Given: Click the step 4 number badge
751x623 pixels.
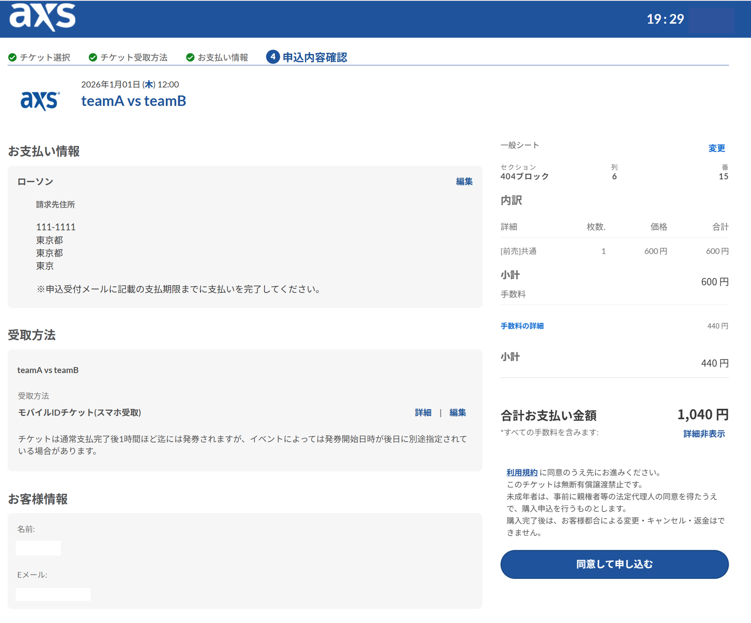Looking at the screenshot, I should pyautogui.click(x=273, y=57).
